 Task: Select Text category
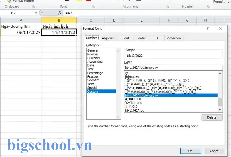click(101, 84)
